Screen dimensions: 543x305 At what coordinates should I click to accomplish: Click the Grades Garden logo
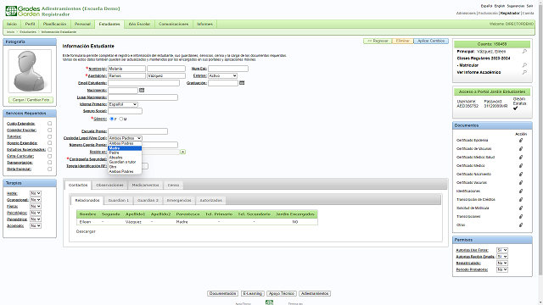coord(23,11)
